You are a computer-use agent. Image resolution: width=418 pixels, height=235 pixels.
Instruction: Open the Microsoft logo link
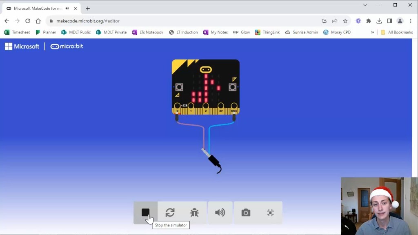point(22,47)
